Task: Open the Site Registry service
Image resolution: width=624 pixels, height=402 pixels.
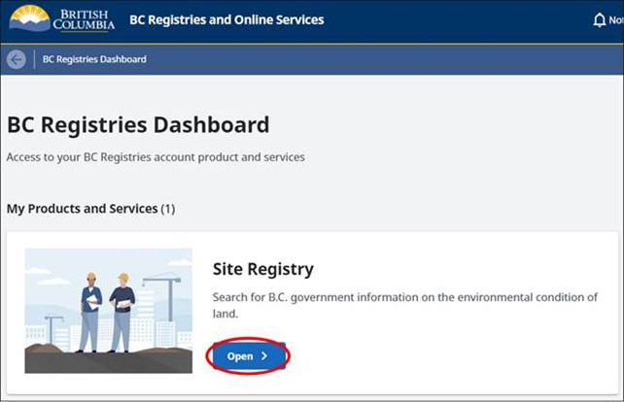Action: tap(247, 356)
